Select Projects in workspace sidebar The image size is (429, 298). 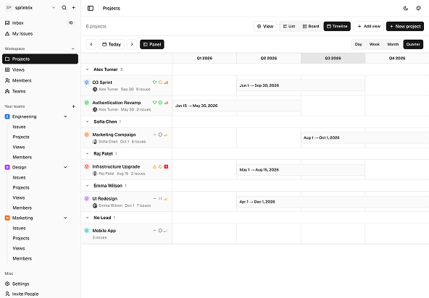tap(40, 59)
